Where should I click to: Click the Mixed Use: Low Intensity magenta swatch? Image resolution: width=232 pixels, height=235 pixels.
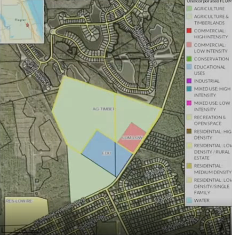pyautogui.click(x=189, y=103)
